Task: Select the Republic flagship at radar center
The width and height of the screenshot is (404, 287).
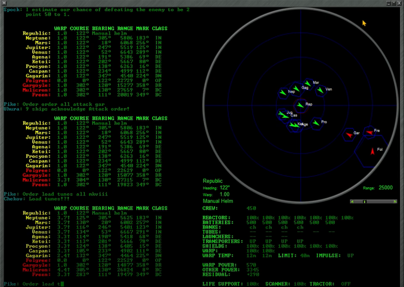Action: (301, 105)
